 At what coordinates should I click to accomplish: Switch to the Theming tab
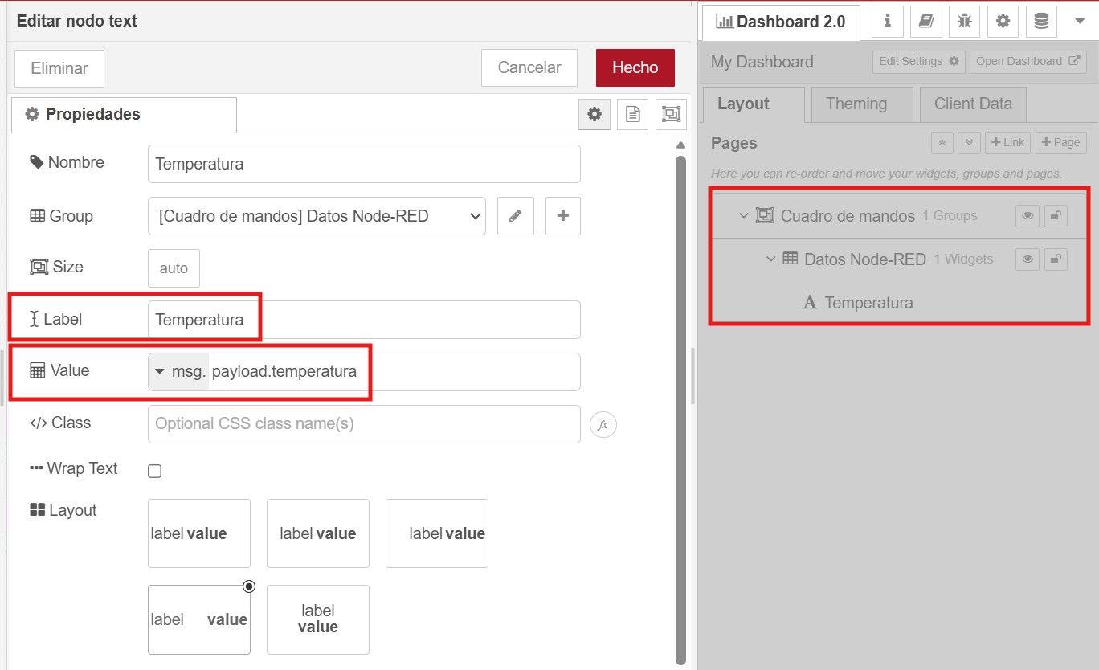(856, 104)
